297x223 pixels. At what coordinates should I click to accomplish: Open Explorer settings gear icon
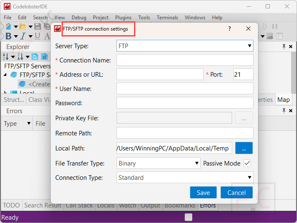44,57
